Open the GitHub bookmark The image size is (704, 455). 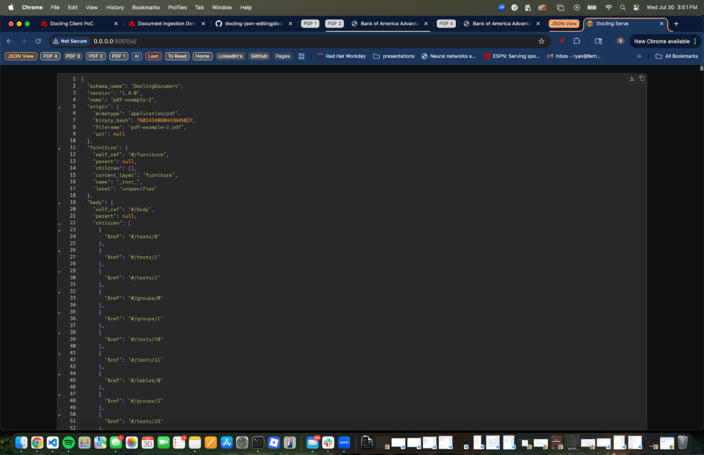click(x=259, y=56)
